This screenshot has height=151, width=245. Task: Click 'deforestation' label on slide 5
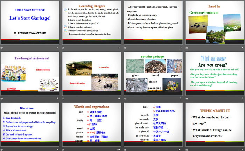coord(43,70)
